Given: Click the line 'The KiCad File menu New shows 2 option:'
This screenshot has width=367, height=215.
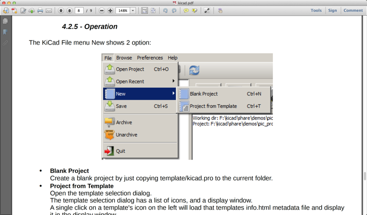Looking at the screenshot, I should [x=90, y=43].
